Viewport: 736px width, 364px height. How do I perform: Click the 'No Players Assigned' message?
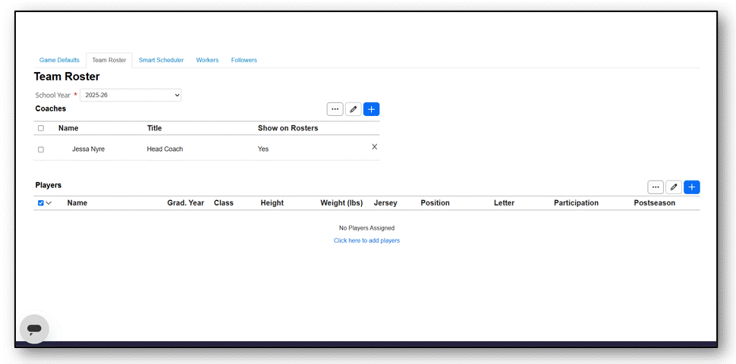[x=366, y=228]
